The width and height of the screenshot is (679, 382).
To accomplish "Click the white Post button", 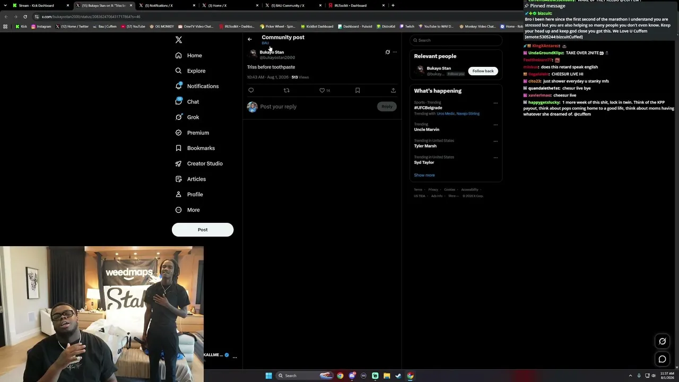I will (203, 230).
